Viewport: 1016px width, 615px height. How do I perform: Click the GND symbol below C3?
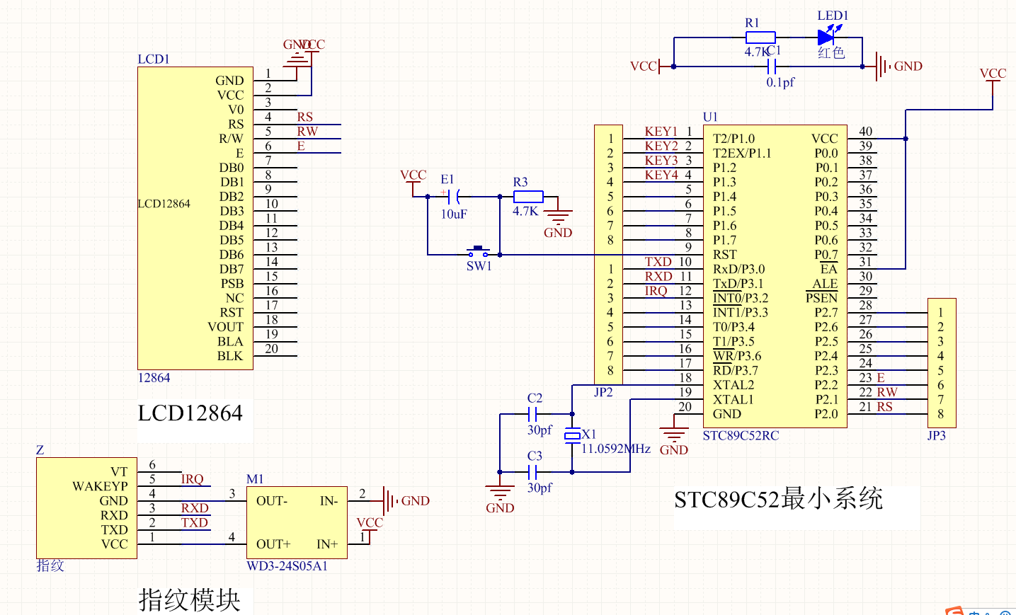(x=500, y=491)
